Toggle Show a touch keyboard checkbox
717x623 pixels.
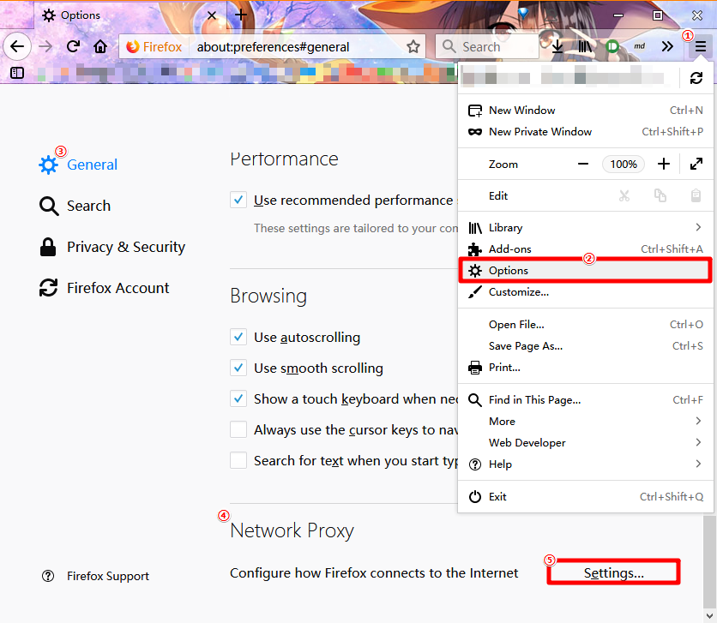click(x=238, y=398)
